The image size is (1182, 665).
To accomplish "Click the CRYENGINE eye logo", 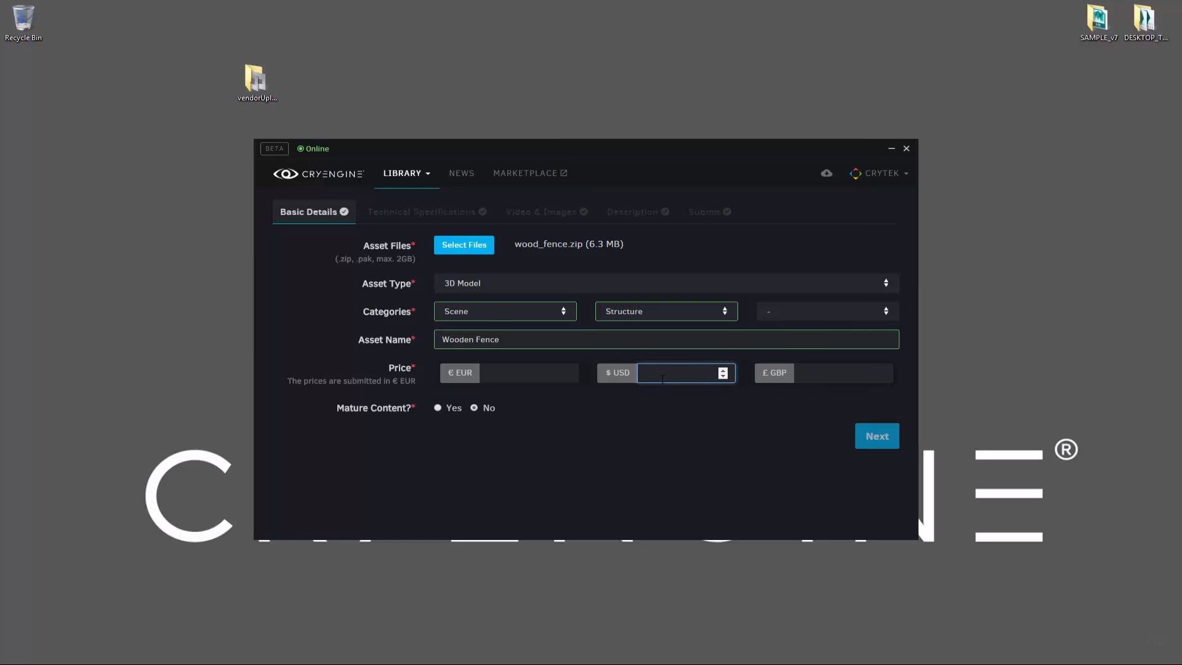I will 286,174.
